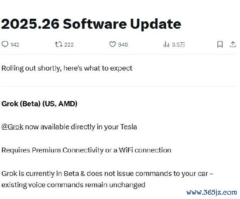Share the post via upload arrow icon
Viewport: 240px width, 199px height.
coord(233,44)
